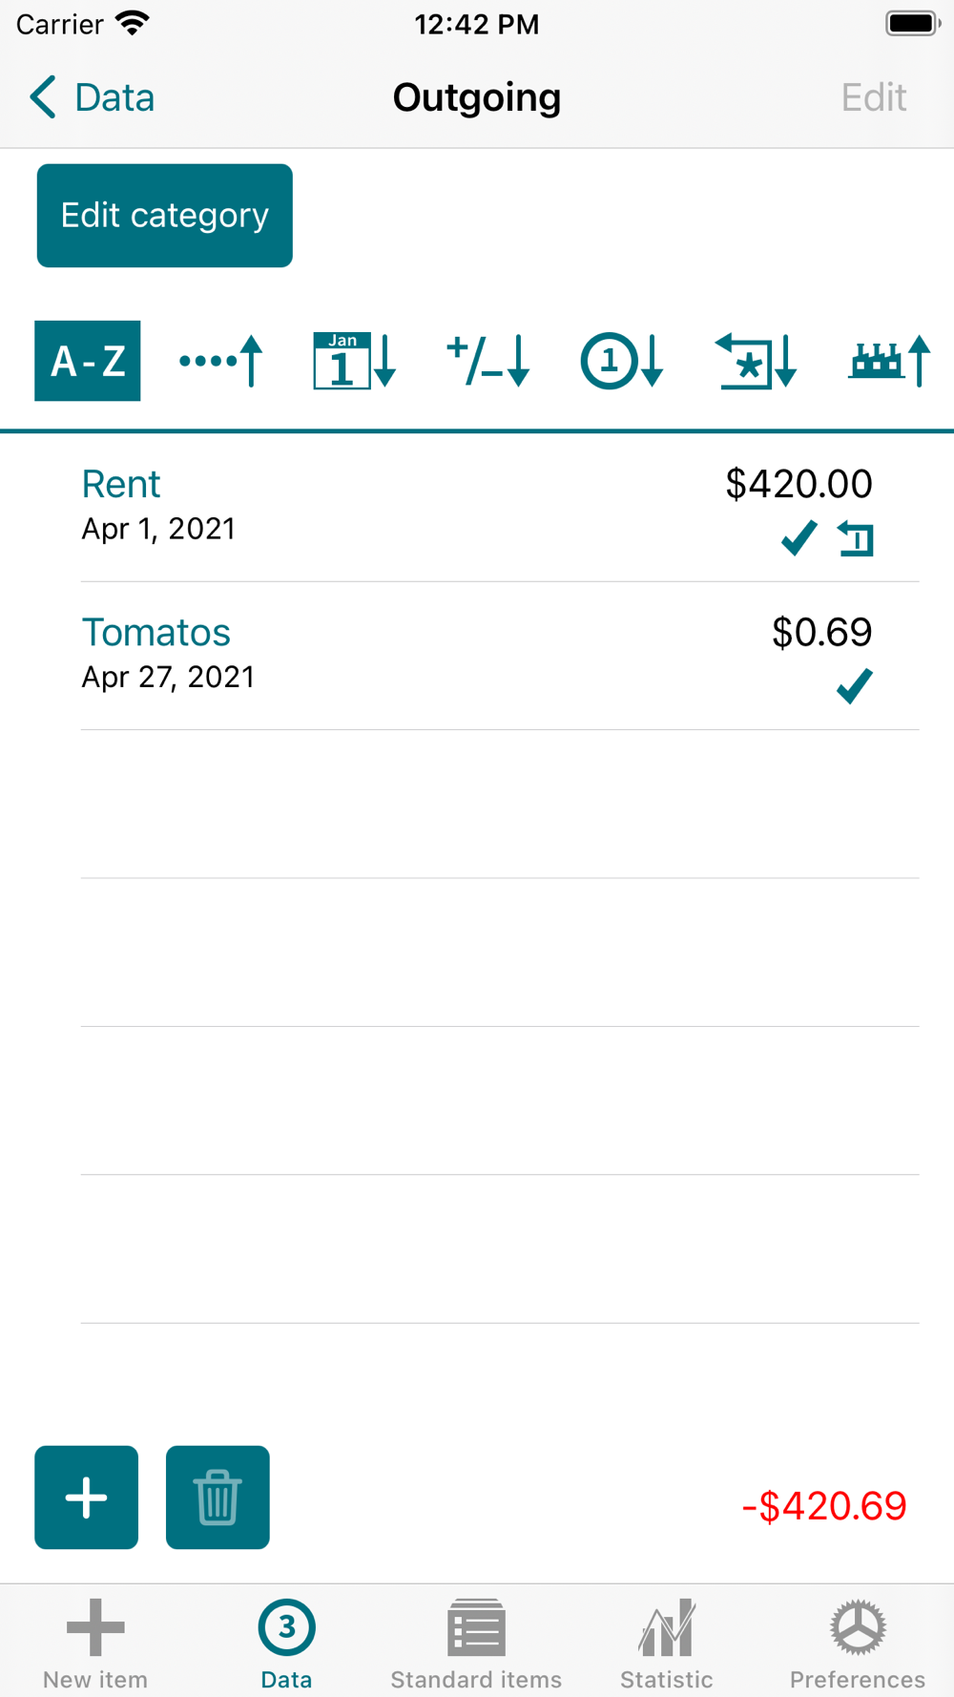Go back to Data screen

(x=92, y=97)
